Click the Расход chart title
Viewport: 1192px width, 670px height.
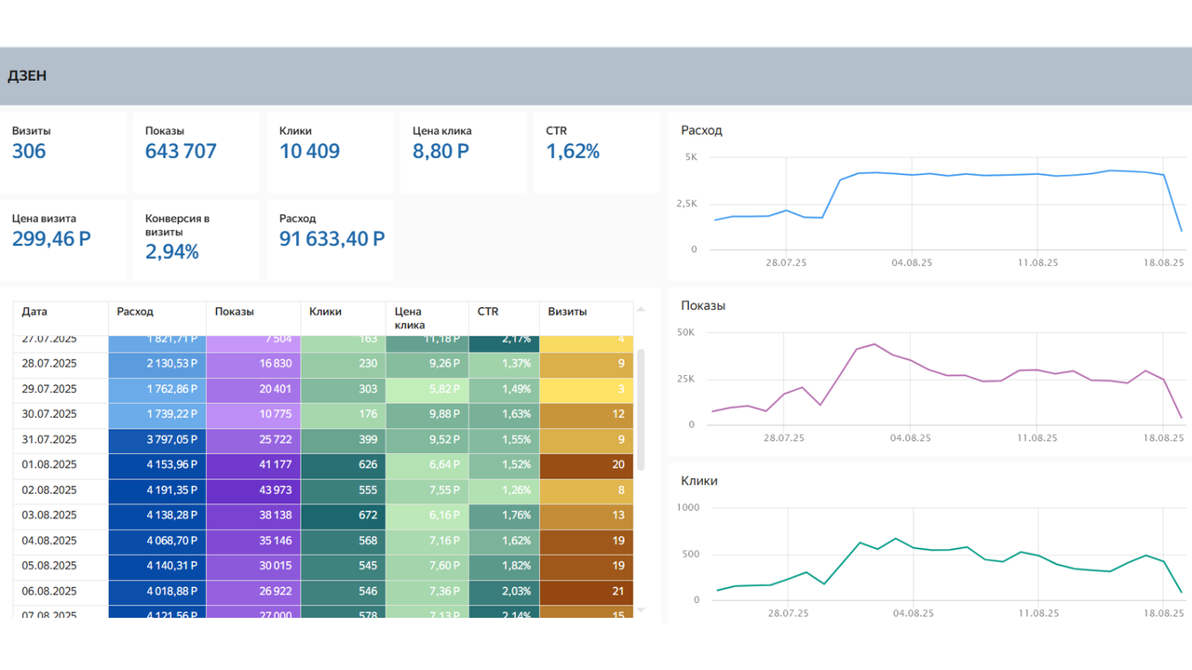click(701, 130)
